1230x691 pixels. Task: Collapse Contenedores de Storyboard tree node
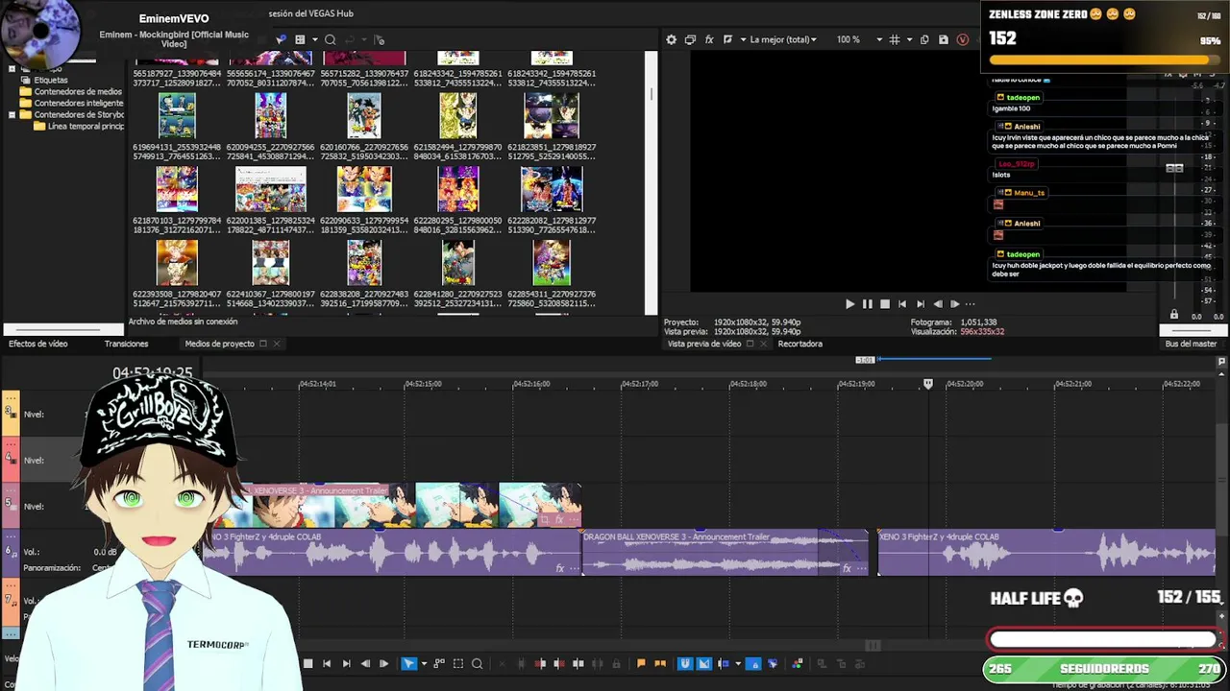[x=12, y=115]
